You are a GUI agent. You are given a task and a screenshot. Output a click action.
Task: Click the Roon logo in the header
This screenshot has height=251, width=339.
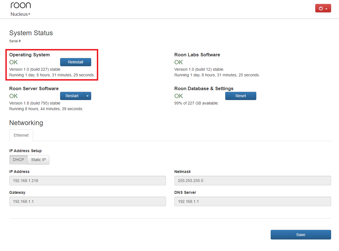click(20, 5)
